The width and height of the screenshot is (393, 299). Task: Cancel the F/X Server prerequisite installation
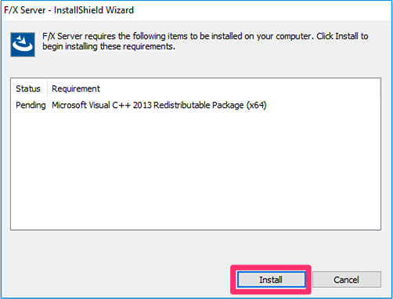pyautogui.click(x=347, y=279)
